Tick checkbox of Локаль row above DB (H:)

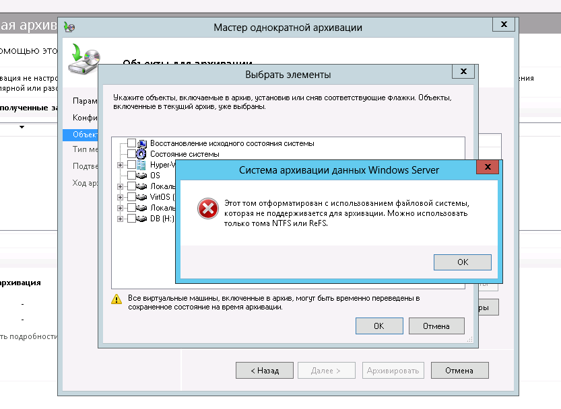pos(131,208)
